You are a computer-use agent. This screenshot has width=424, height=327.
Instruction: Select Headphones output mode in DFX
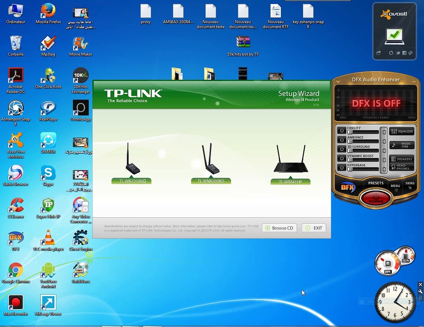coord(402,167)
